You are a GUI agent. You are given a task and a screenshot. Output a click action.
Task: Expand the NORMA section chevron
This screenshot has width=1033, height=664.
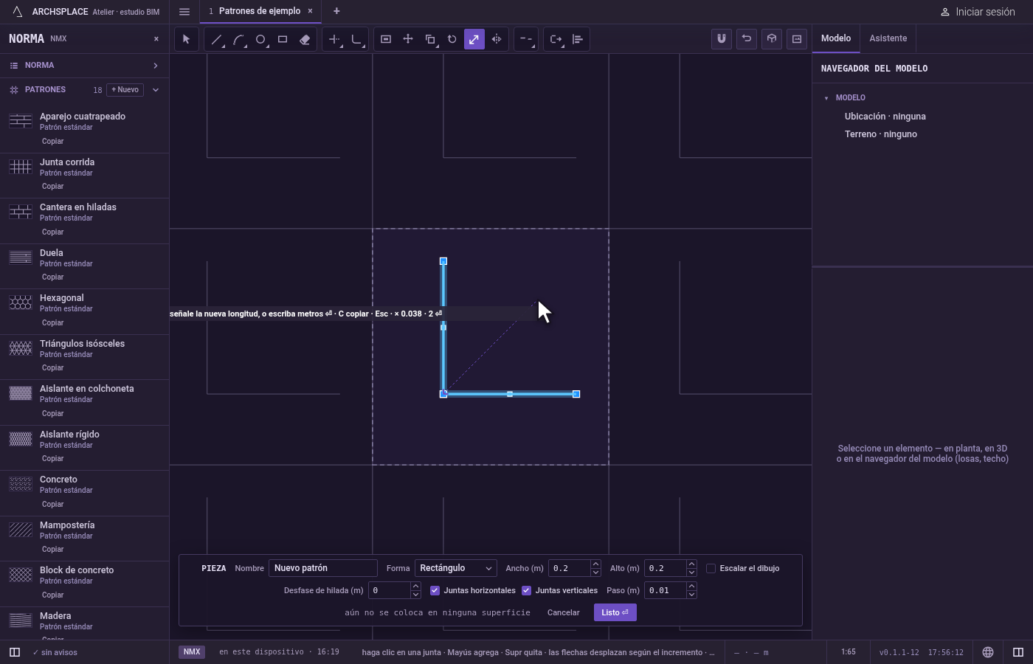coord(156,66)
